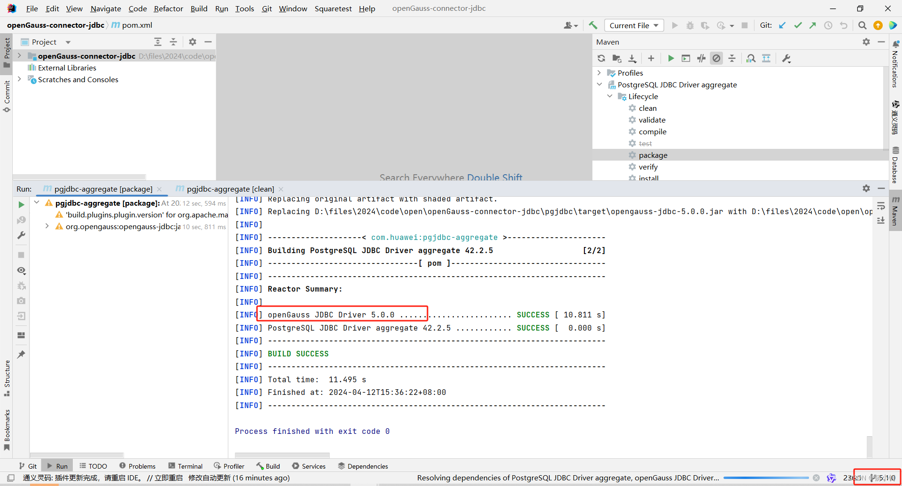Open Maven panel gear options
This screenshot has width=902, height=486.
click(x=866, y=42)
